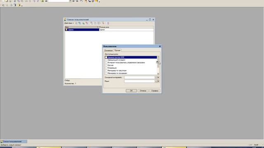Click the roles list scroll-up arrow

pyautogui.click(x=158, y=57)
